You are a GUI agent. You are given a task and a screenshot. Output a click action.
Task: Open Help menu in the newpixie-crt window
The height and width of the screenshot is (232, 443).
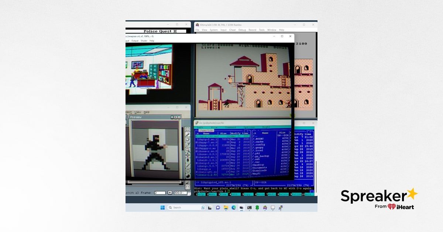point(152,41)
